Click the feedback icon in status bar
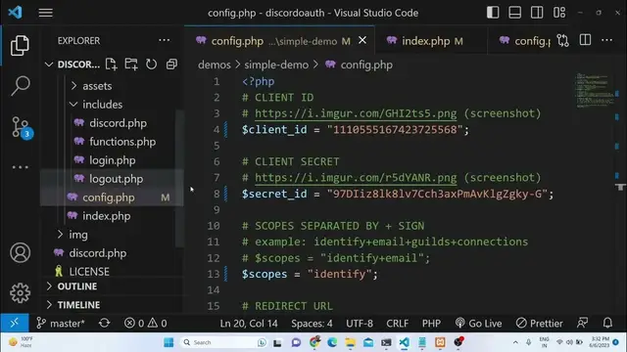 (x=583, y=323)
